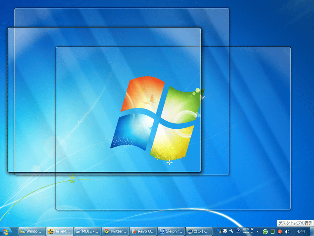The image size is (314, 236).
Task: Activate the Twitter... Chrome taskbar button
Action: point(115,231)
